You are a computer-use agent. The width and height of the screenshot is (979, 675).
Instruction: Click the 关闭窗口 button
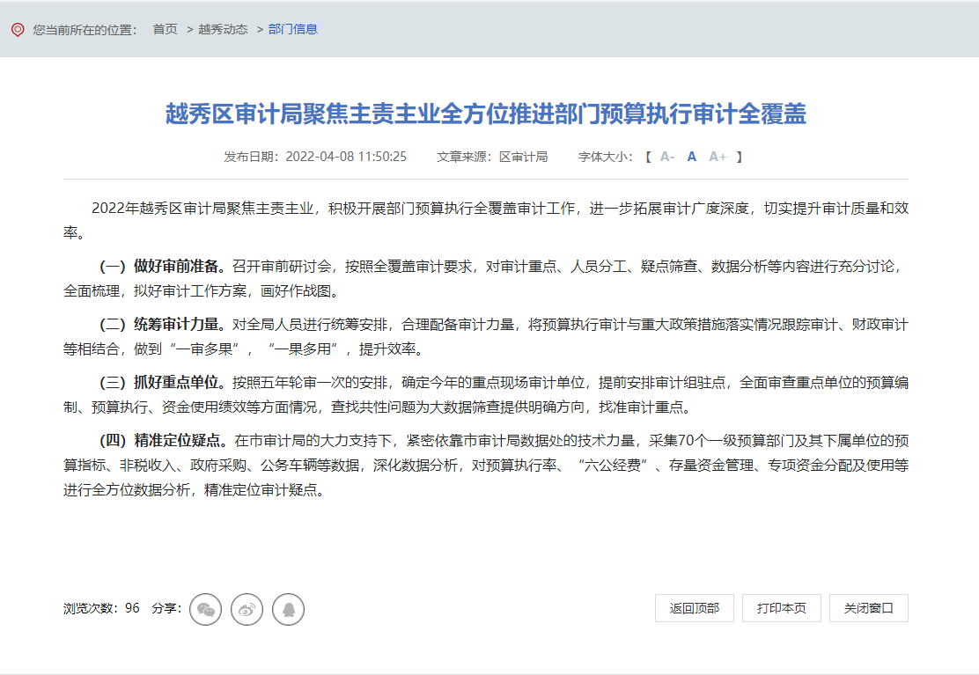[x=868, y=608]
